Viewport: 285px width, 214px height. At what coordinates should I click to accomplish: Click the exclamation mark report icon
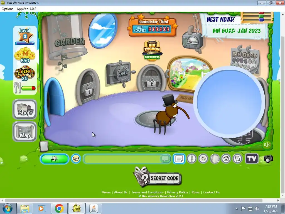191,159
